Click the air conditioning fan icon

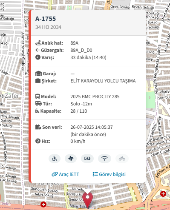click(71, 159)
